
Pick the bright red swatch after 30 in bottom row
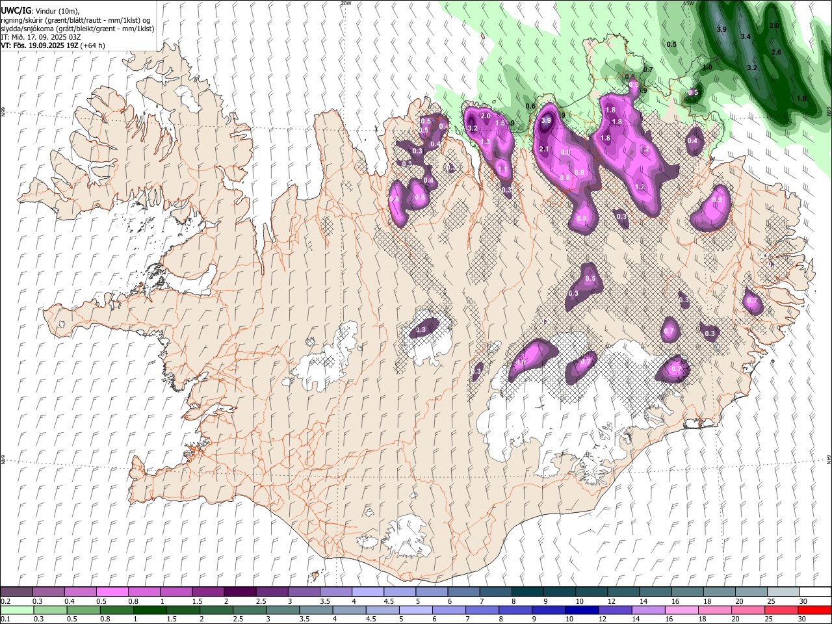point(814,610)
